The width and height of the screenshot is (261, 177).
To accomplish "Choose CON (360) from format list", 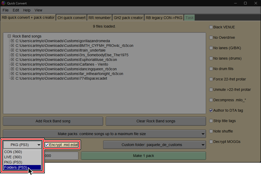I will coord(22,152).
